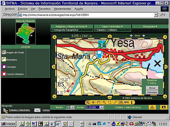Viewport: 170px width, 127px height.
Task: Click the yellow printer icon
Action: tap(152, 107)
